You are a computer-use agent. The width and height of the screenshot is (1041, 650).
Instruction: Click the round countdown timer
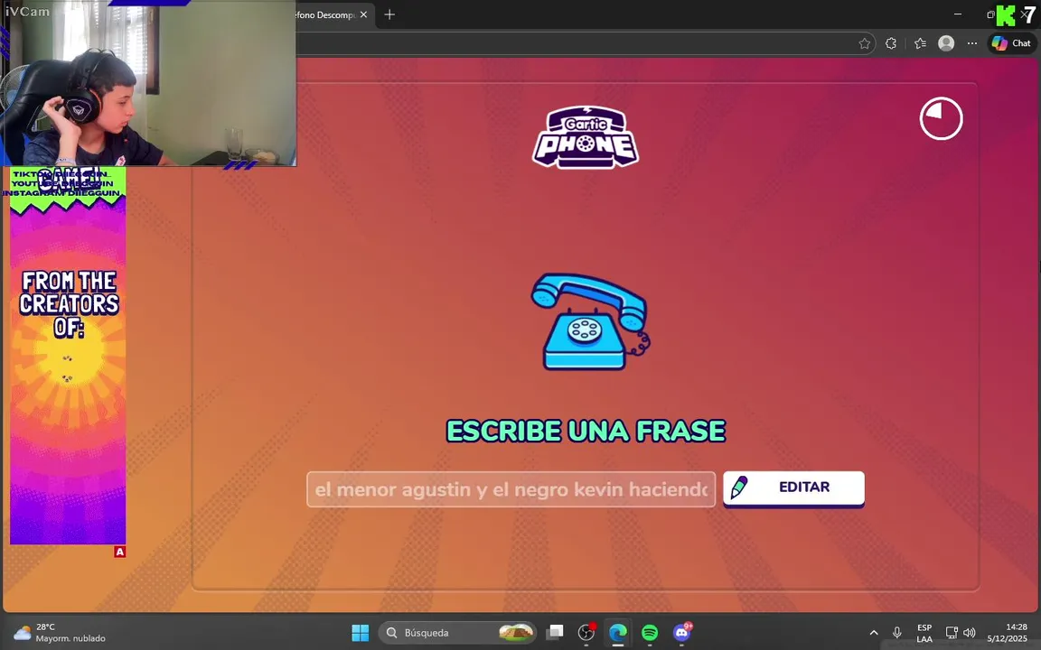(941, 119)
